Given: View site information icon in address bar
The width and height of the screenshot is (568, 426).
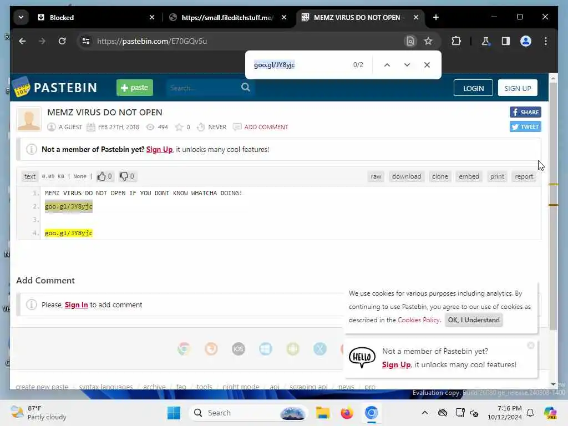Looking at the screenshot, I should point(86,41).
